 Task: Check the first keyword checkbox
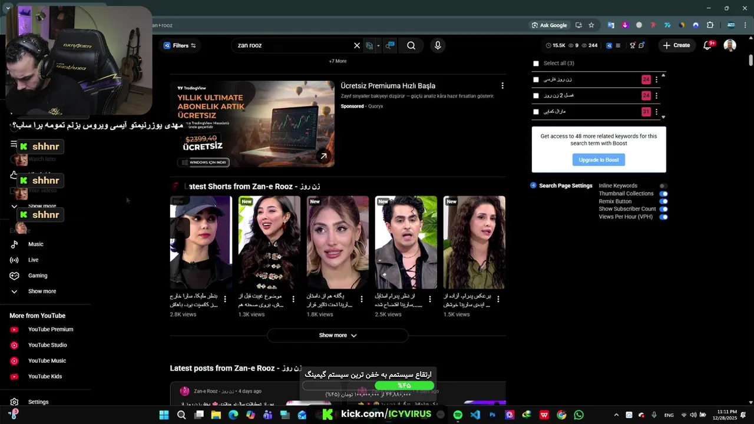(x=535, y=79)
